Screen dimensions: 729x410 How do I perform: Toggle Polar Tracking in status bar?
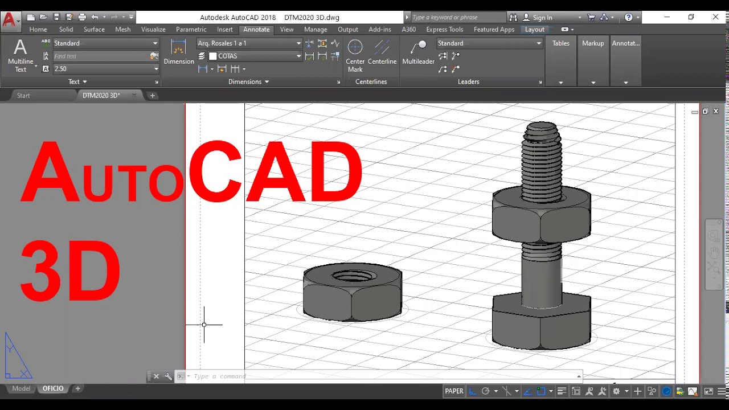[485, 391]
